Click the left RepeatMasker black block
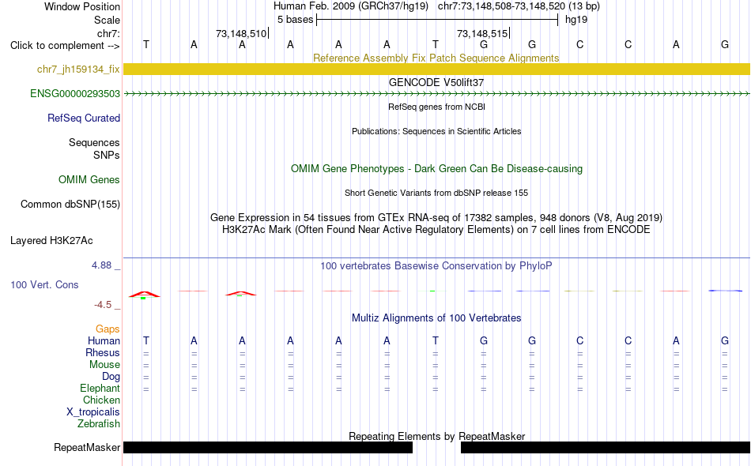The height and width of the screenshot is (466, 751). 268,447
